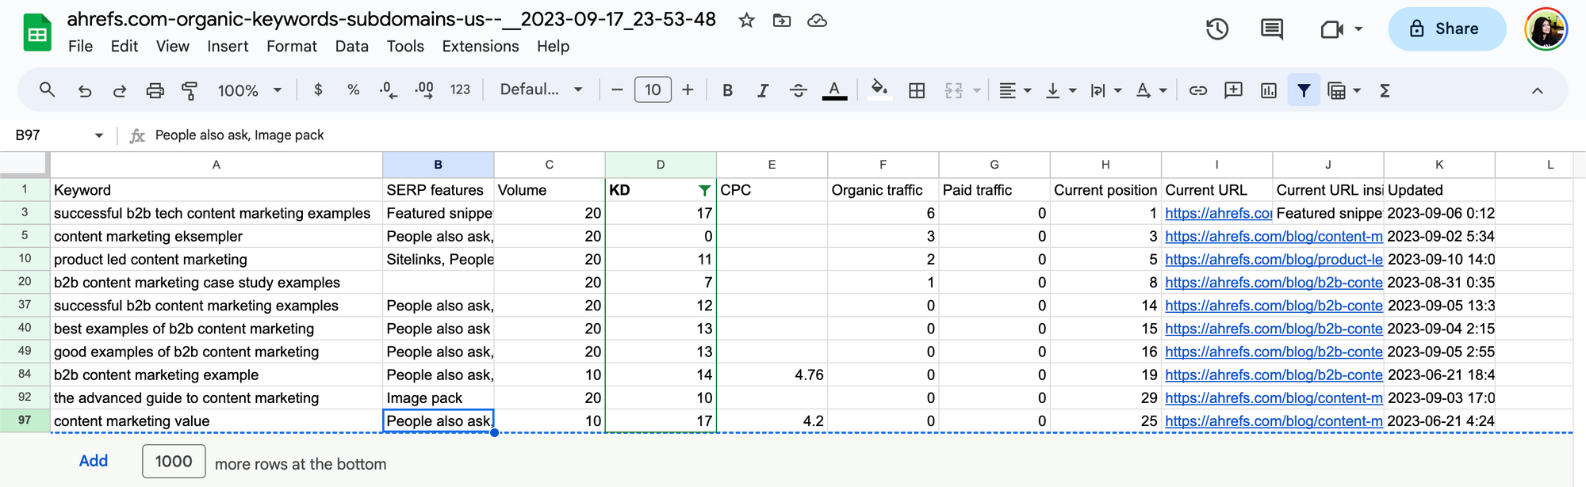Image resolution: width=1586 pixels, height=487 pixels.
Task: Open the Help menu
Action: pyautogui.click(x=553, y=46)
